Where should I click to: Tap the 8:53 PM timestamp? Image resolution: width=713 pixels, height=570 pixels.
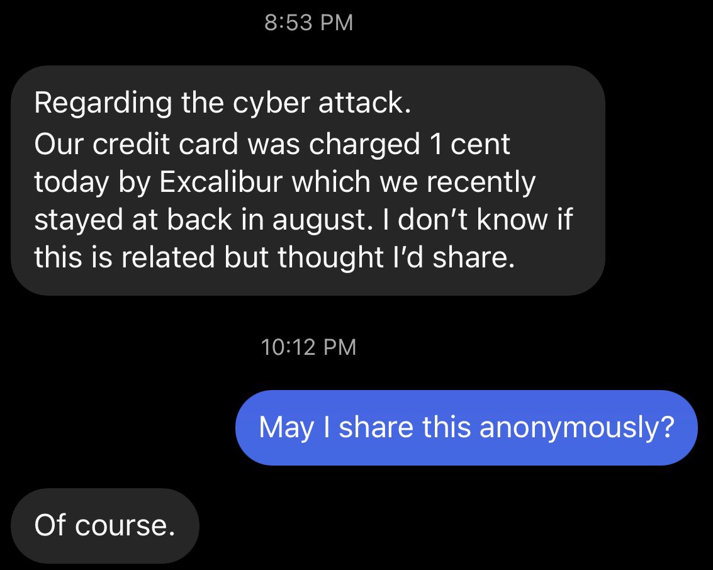coord(308,23)
